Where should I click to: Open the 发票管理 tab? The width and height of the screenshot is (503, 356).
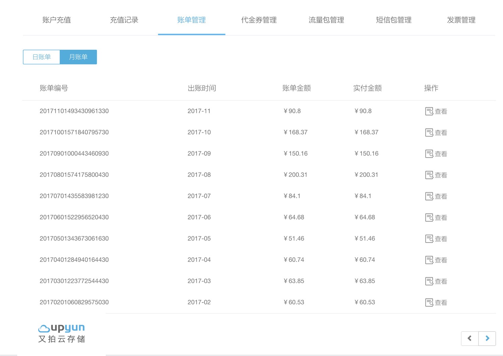coord(461,20)
